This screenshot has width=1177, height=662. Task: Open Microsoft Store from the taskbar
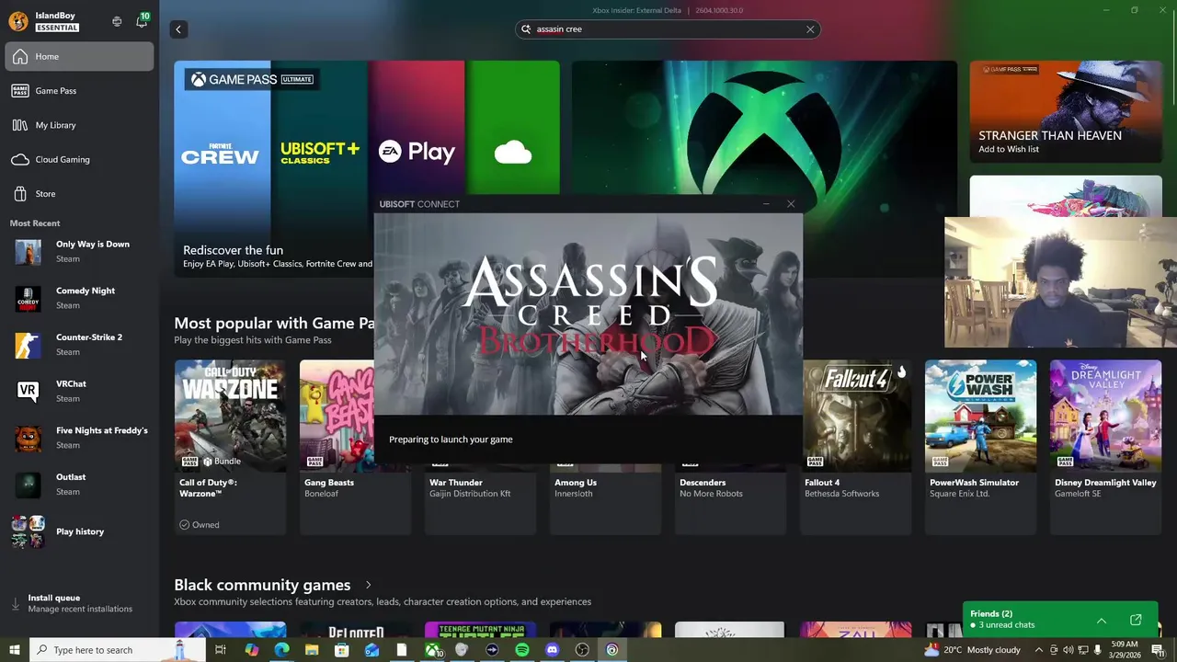341,650
